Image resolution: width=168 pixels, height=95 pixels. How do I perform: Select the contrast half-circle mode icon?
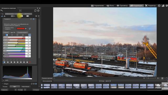(x=23, y=35)
